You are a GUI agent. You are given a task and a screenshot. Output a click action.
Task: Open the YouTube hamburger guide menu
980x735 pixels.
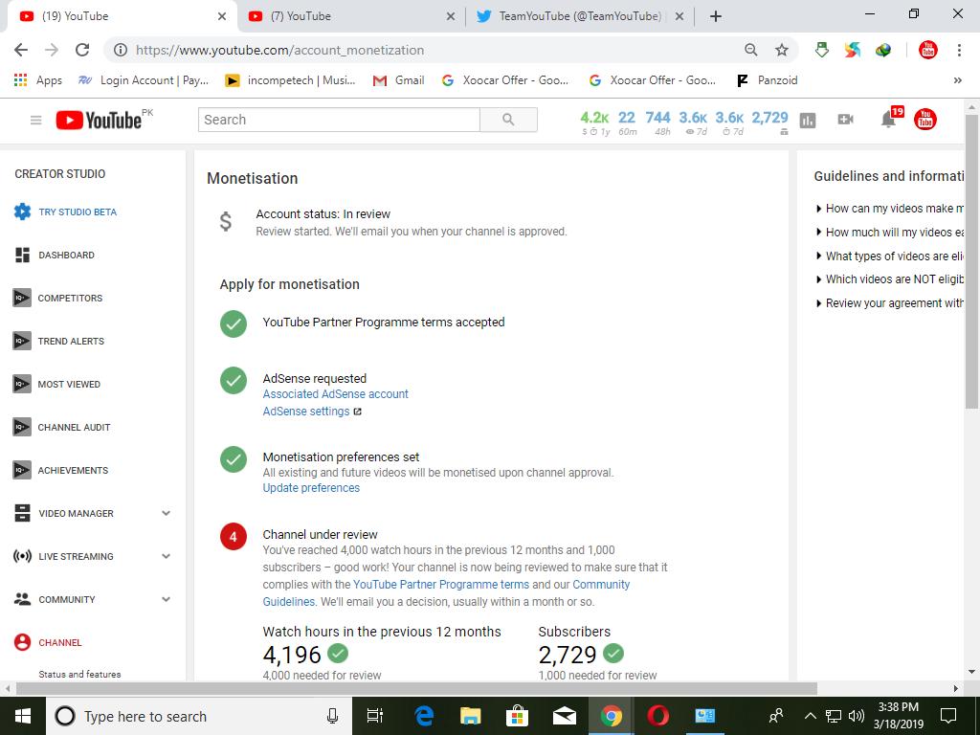click(x=35, y=120)
